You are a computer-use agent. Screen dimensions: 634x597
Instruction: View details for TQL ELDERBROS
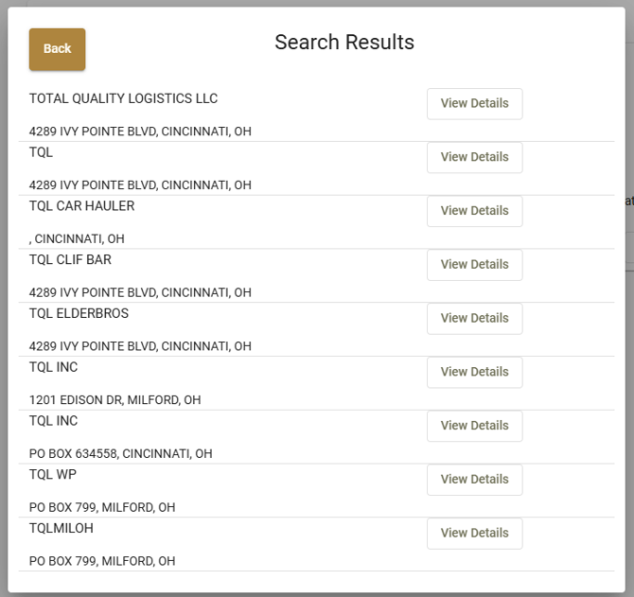point(475,319)
